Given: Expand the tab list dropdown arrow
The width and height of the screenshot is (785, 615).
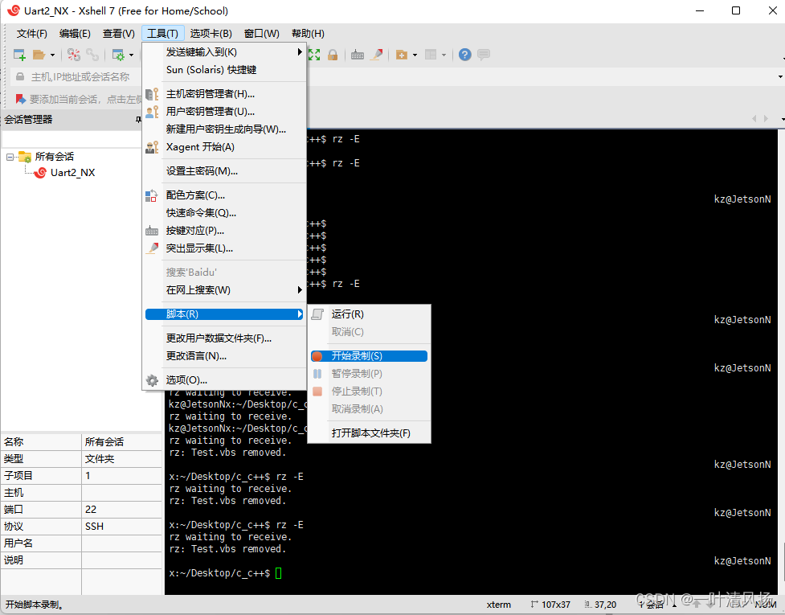Looking at the screenshot, I should pyautogui.click(x=782, y=119).
